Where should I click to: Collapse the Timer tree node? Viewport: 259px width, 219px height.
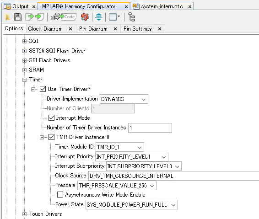(24, 80)
